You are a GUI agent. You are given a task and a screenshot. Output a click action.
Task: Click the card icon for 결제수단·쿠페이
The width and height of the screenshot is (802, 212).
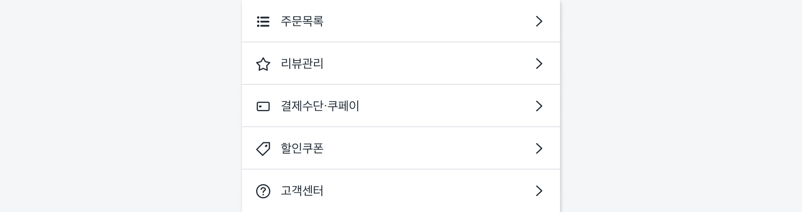point(263,106)
